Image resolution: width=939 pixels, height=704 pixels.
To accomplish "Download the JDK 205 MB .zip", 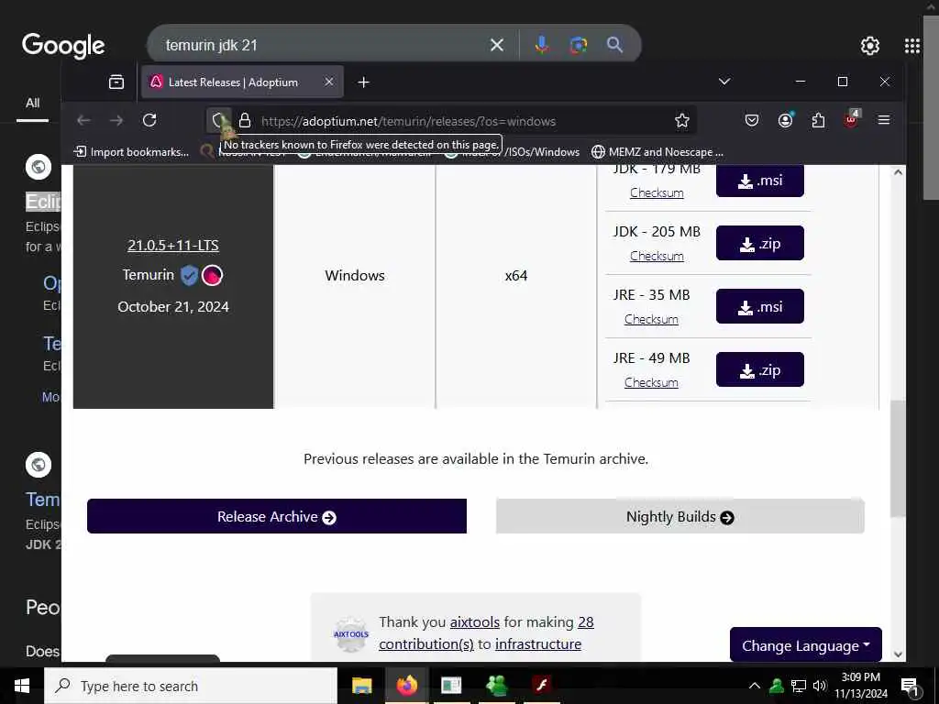I will click(759, 243).
